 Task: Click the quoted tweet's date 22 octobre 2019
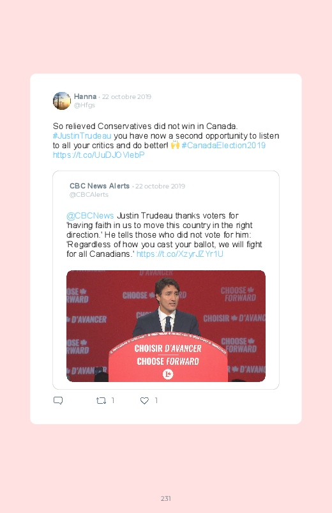click(x=160, y=186)
